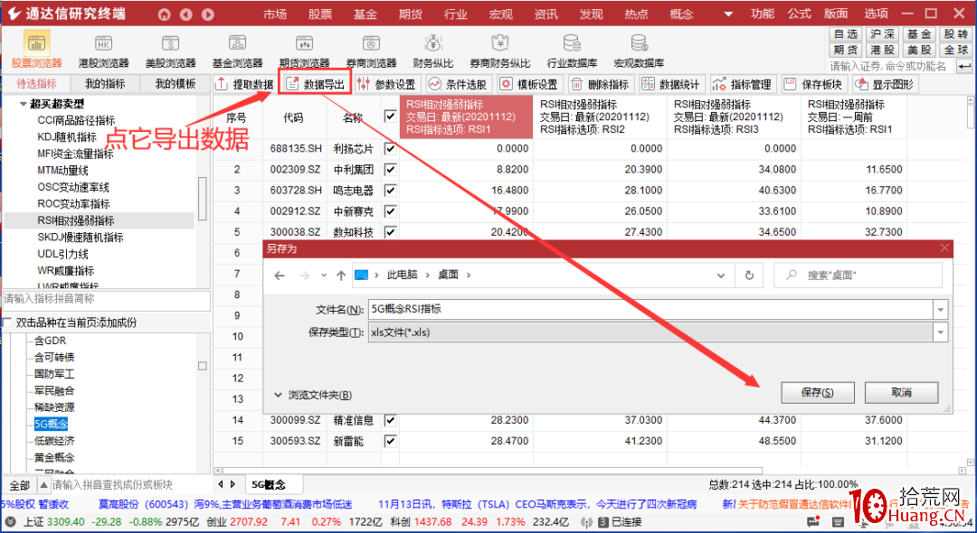Image resolution: width=977 pixels, height=533 pixels.
Task: Expand the 浏览文件夹 browse folders section
Action: point(313,395)
